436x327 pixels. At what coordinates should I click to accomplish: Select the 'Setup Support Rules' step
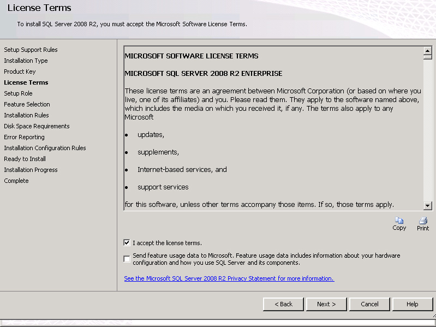(31, 50)
